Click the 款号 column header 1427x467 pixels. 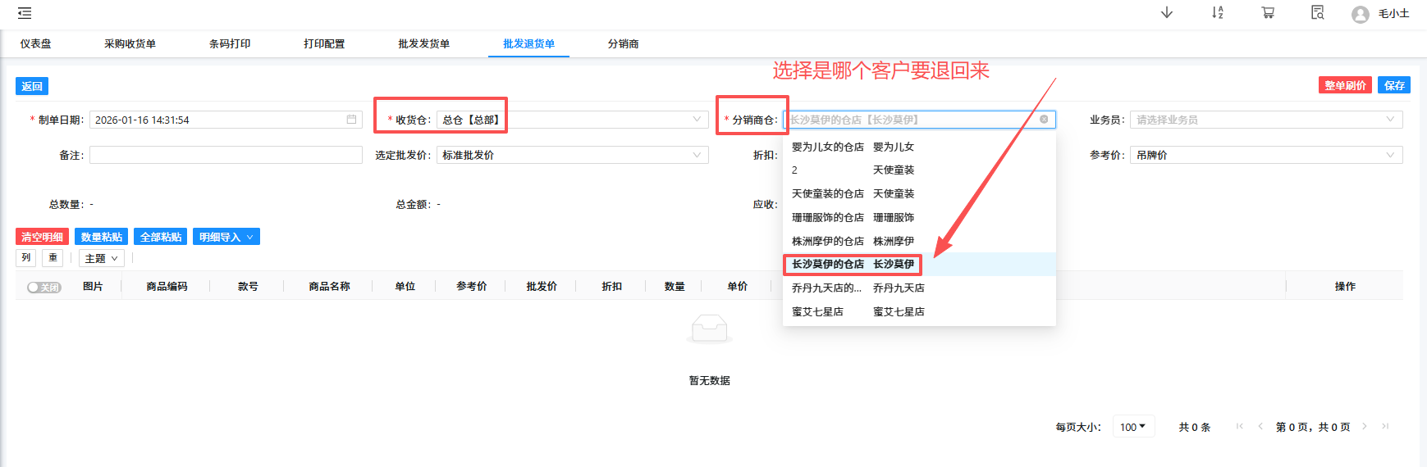click(248, 286)
